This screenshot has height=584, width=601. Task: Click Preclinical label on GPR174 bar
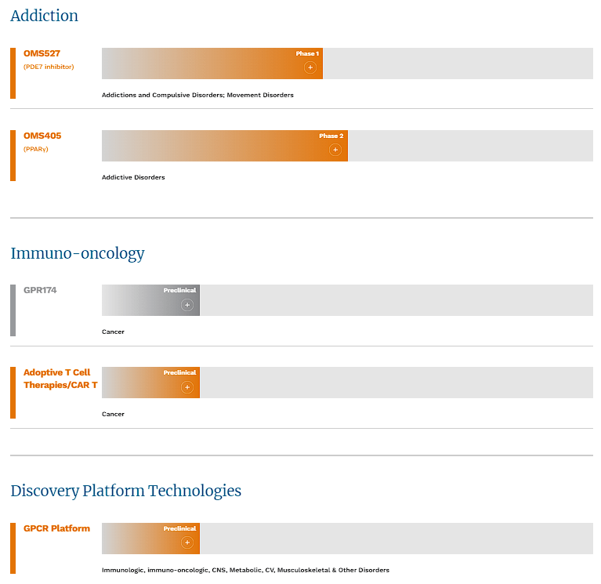[179, 291]
